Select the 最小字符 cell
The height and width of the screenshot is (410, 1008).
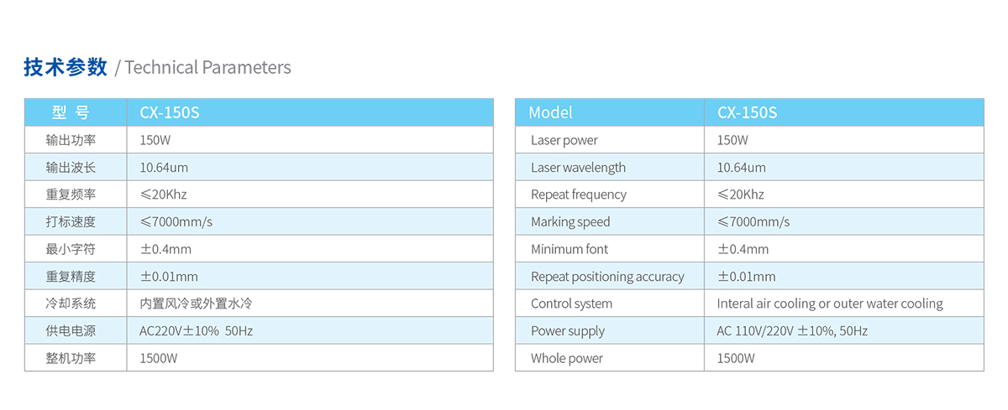click(71, 249)
